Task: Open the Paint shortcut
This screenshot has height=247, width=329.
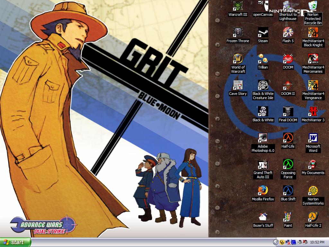Action: pos(288,217)
